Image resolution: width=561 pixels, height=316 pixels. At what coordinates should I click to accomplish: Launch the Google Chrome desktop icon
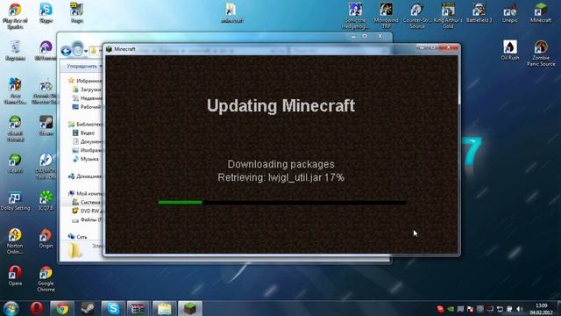[x=46, y=279]
